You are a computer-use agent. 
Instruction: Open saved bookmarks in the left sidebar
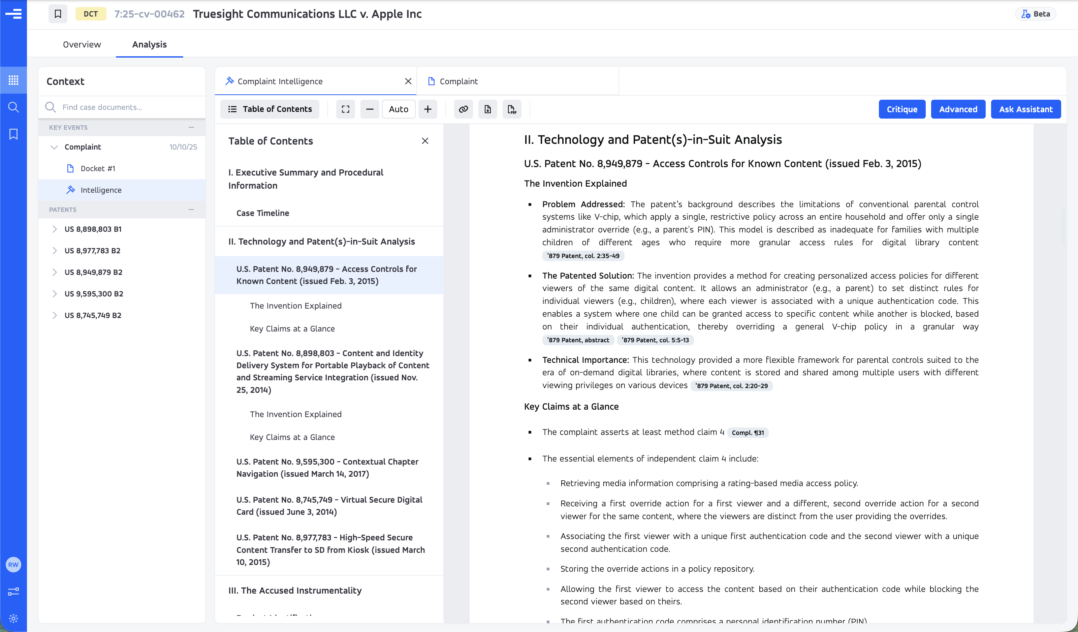click(x=13, y=134)
